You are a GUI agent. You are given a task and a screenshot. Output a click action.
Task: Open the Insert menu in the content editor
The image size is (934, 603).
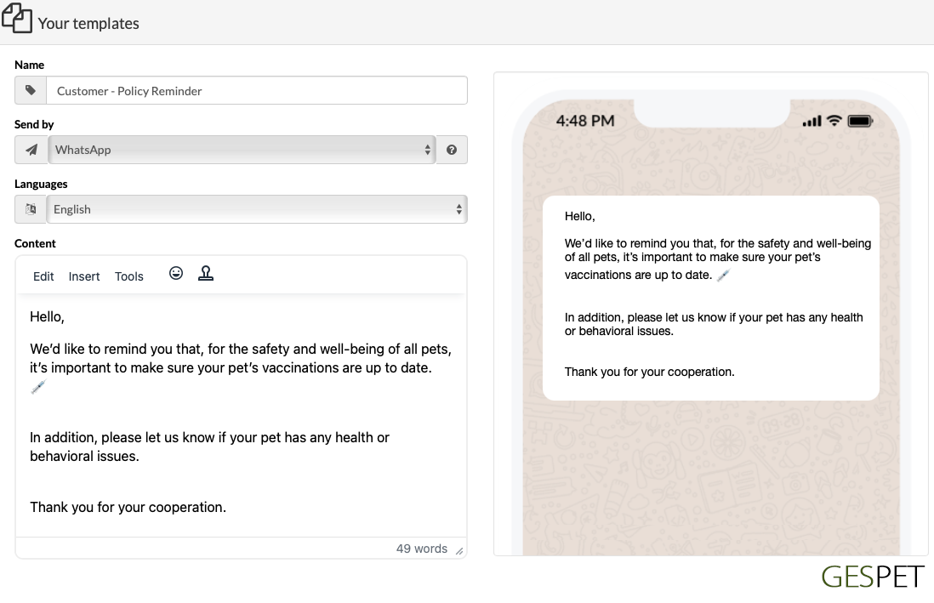tap(83, 276)
